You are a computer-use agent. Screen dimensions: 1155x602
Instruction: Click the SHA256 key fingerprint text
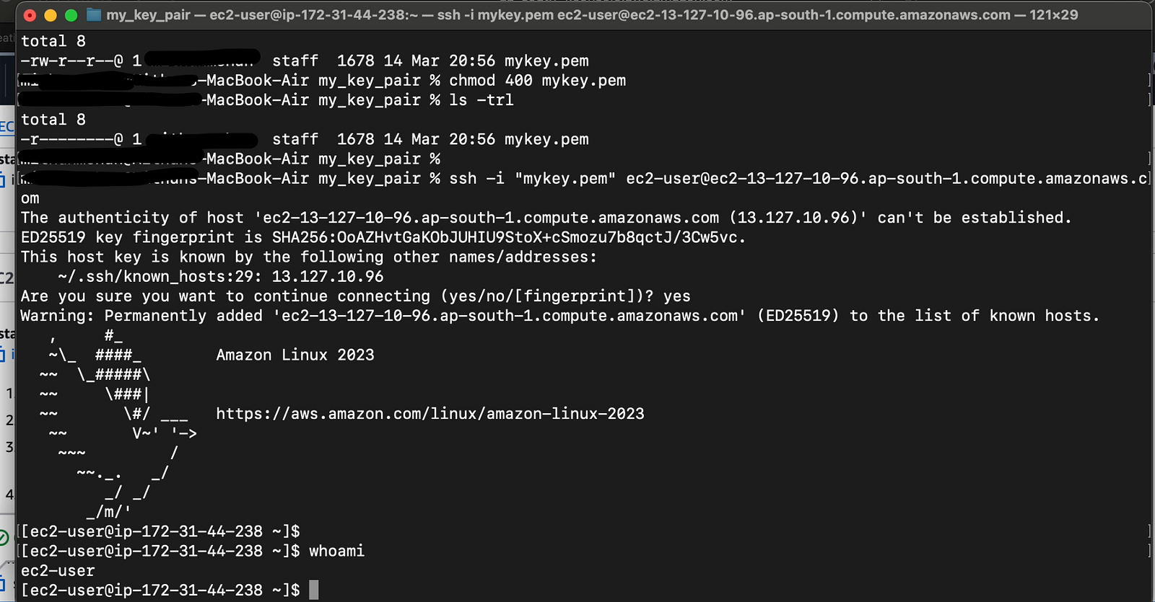pos(508,237)
